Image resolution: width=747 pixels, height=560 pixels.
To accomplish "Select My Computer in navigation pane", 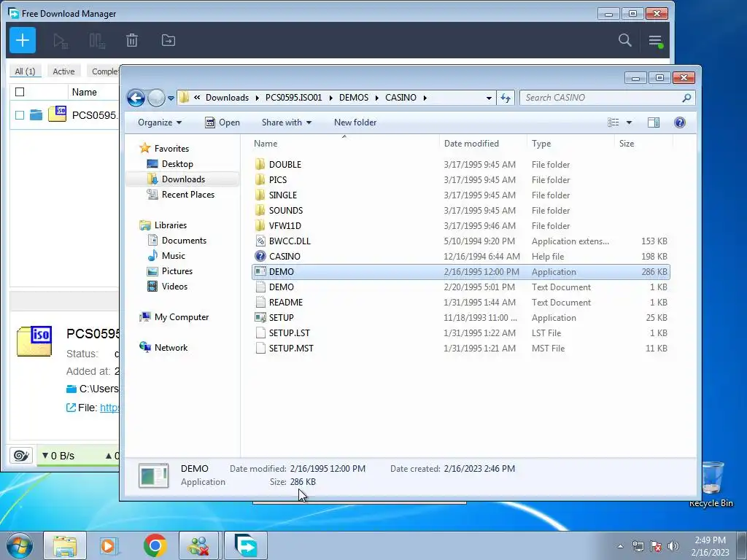I will pos(181,317).
